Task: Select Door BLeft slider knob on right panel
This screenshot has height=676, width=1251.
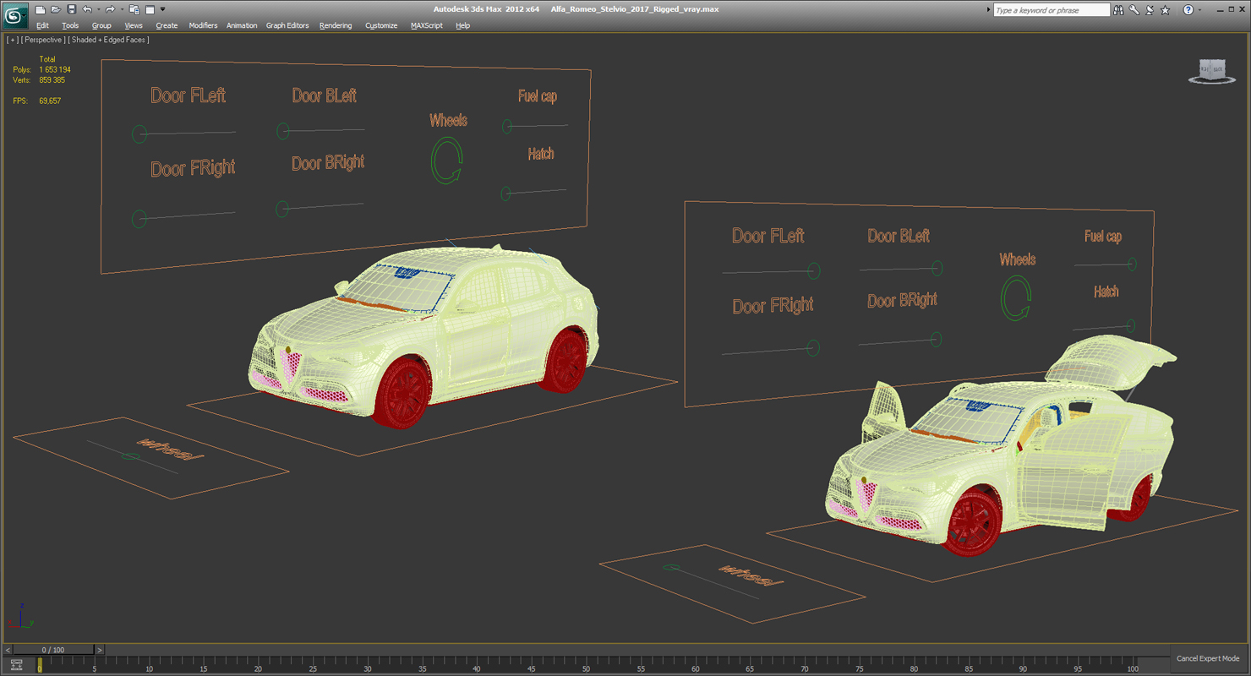Action: 937,268
